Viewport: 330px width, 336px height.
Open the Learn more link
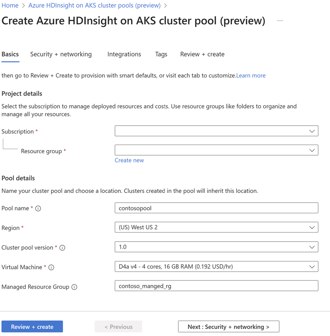click(x=251, y=75)
